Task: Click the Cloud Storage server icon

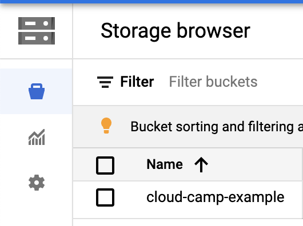Action: pos(37,31)
